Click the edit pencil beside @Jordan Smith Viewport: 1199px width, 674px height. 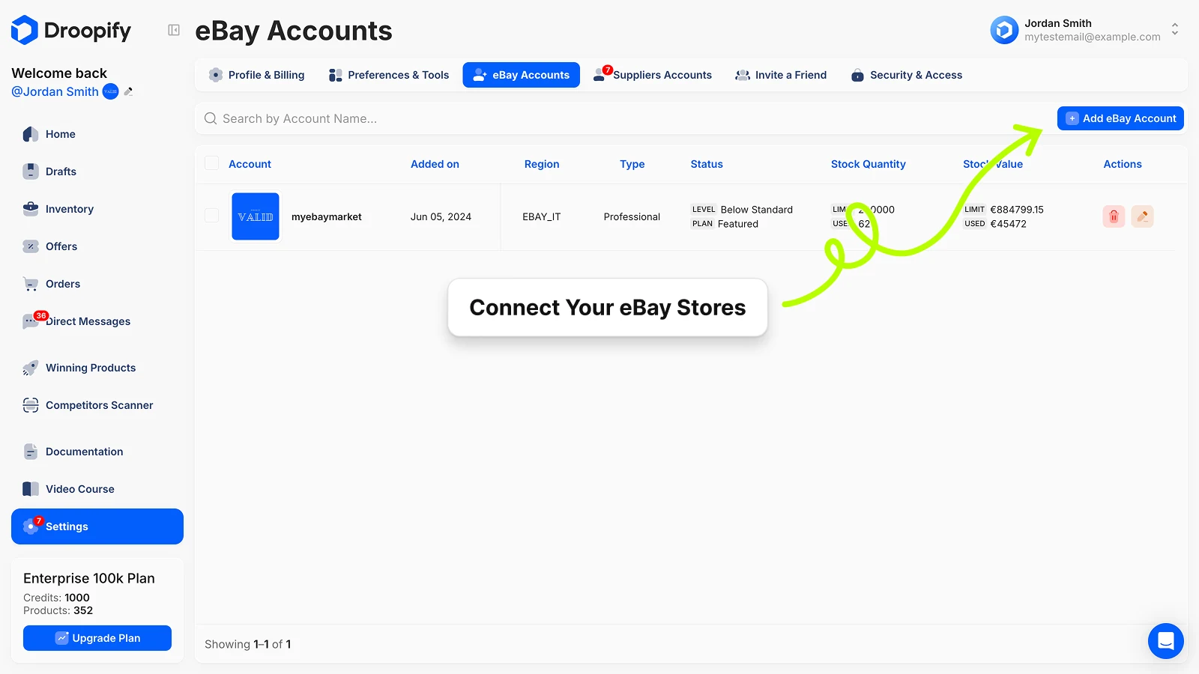pos(129,91)
